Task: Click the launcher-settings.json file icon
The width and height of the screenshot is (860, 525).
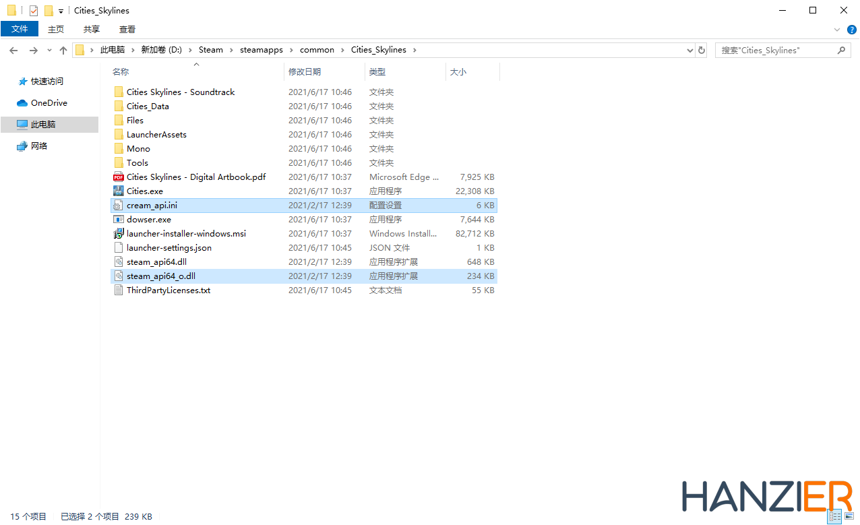Action: [x=119, y=247]
